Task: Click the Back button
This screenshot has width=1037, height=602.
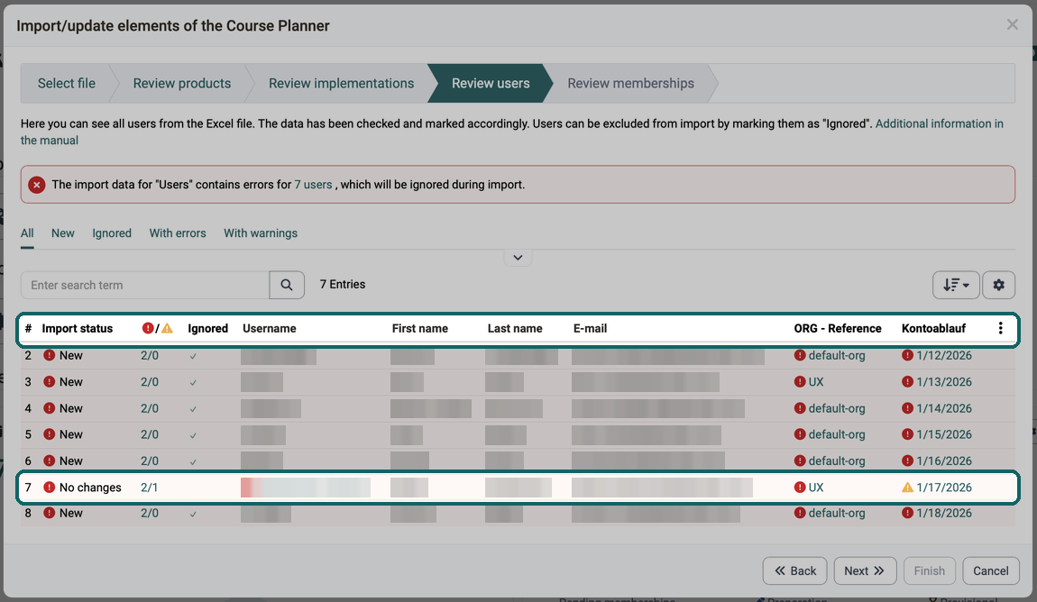Action: [x=795, y=571]
